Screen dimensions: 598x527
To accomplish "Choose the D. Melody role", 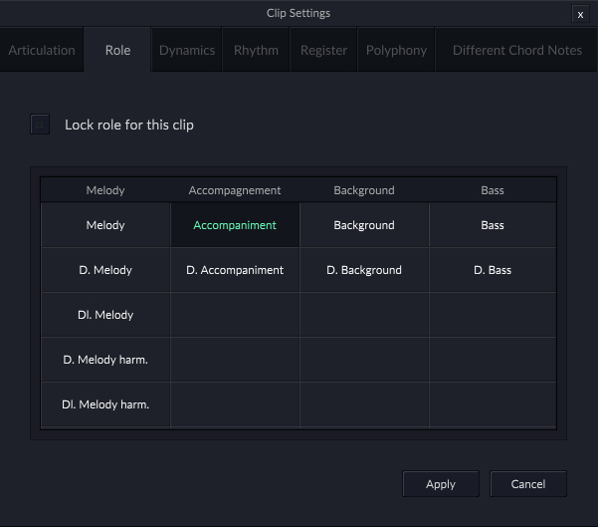I will coord(105,270).
